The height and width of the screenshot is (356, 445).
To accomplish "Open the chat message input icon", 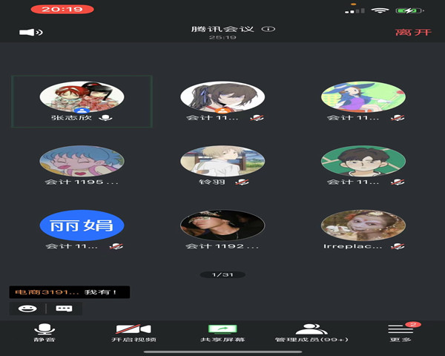I will click(x=64, y=309).
